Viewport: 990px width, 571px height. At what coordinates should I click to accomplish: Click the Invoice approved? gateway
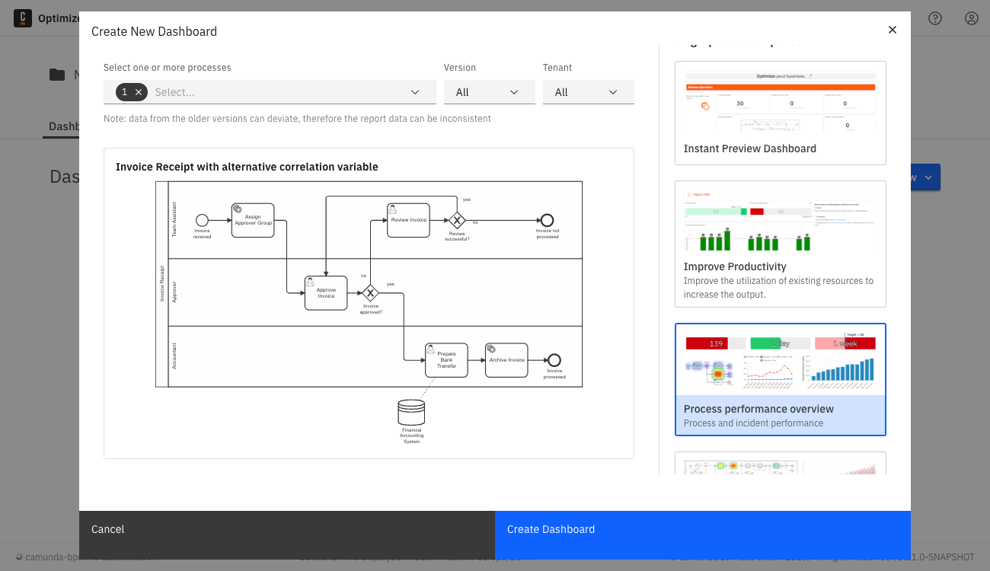point(370,293)
